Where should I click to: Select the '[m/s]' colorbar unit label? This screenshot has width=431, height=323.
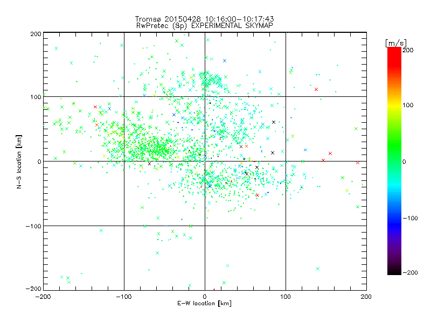[x=396, y=43]
